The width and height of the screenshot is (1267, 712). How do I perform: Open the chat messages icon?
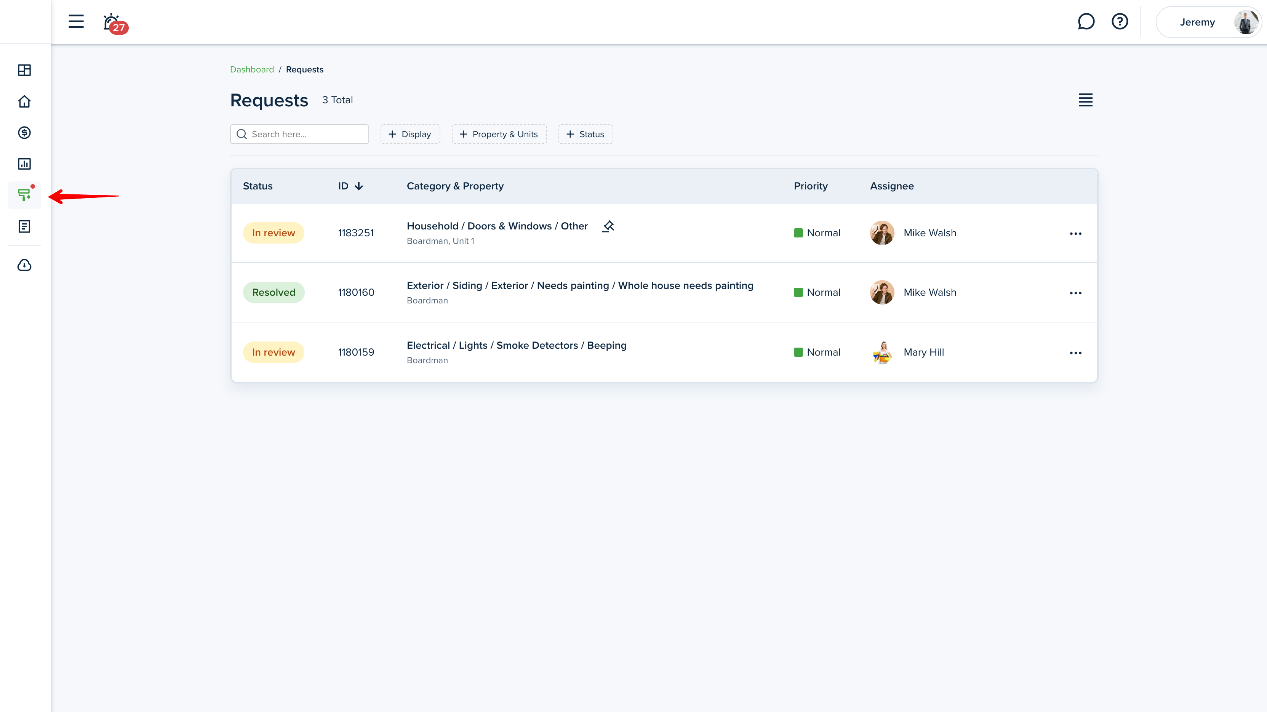1086,22
